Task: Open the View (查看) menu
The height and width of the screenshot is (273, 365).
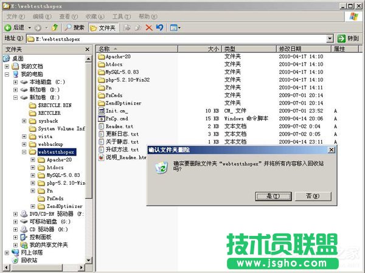Action: coord(68,16)
